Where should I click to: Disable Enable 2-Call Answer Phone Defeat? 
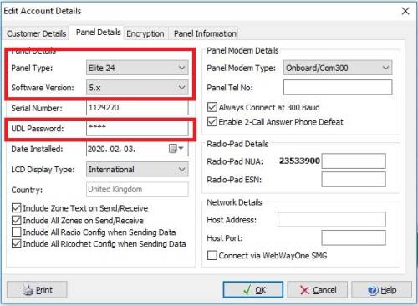pos(212,121)
